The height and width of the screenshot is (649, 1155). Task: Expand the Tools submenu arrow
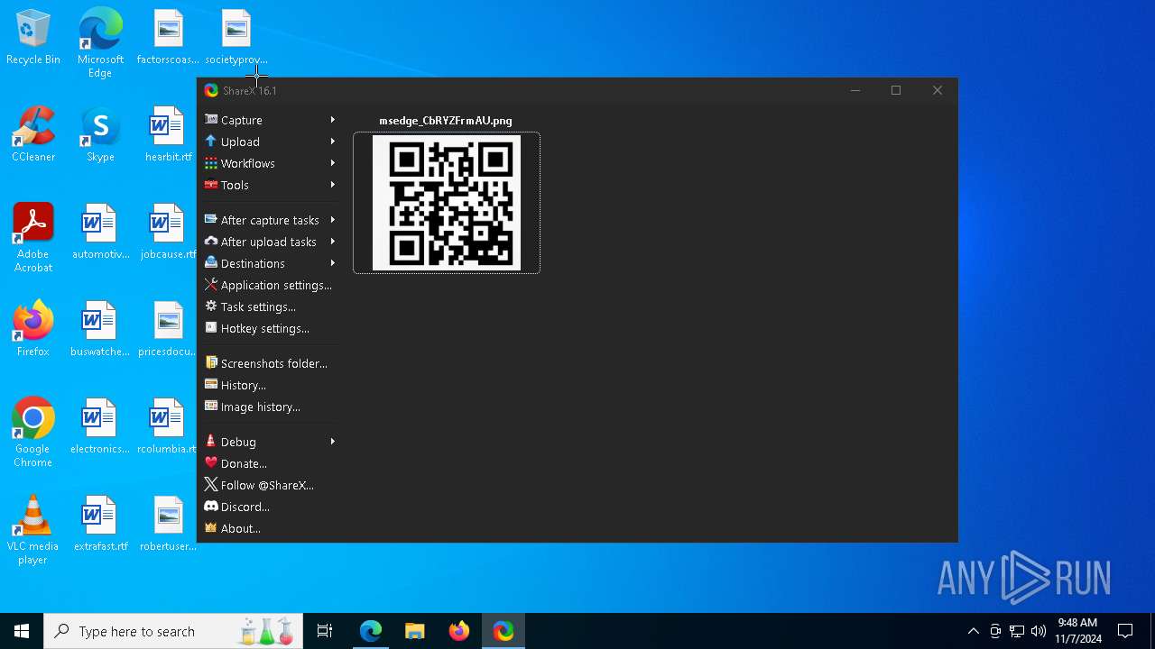(332, 185)
